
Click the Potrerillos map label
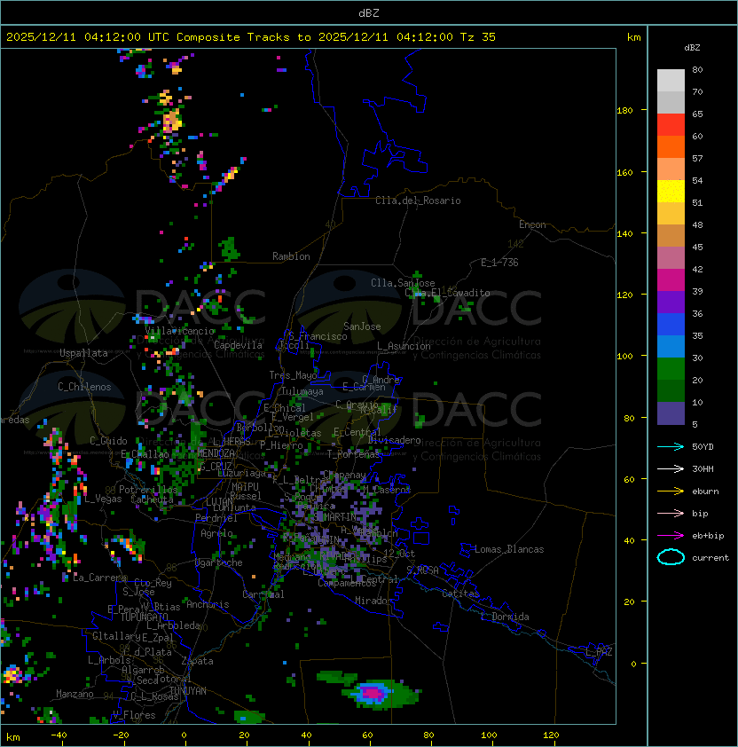pos(148,490)
